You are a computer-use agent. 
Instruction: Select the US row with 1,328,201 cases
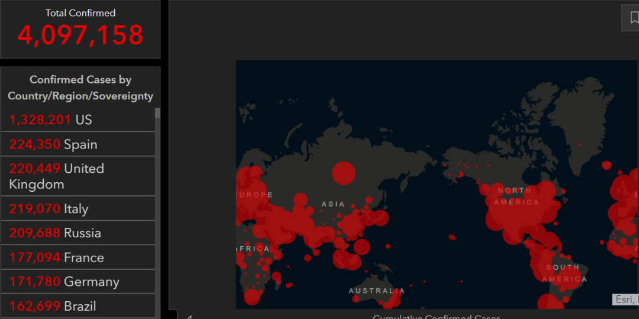pyautogui.click(x=78, y=120)
